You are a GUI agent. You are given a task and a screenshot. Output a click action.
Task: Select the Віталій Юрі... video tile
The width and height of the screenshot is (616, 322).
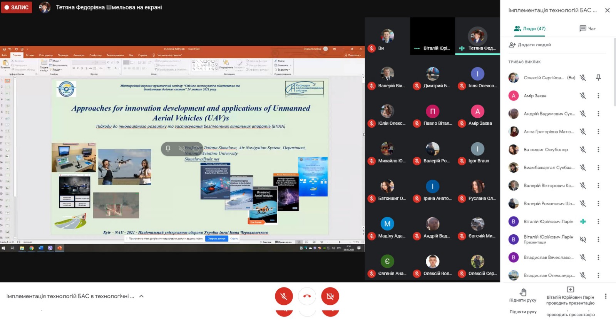[x=433, y=36]
